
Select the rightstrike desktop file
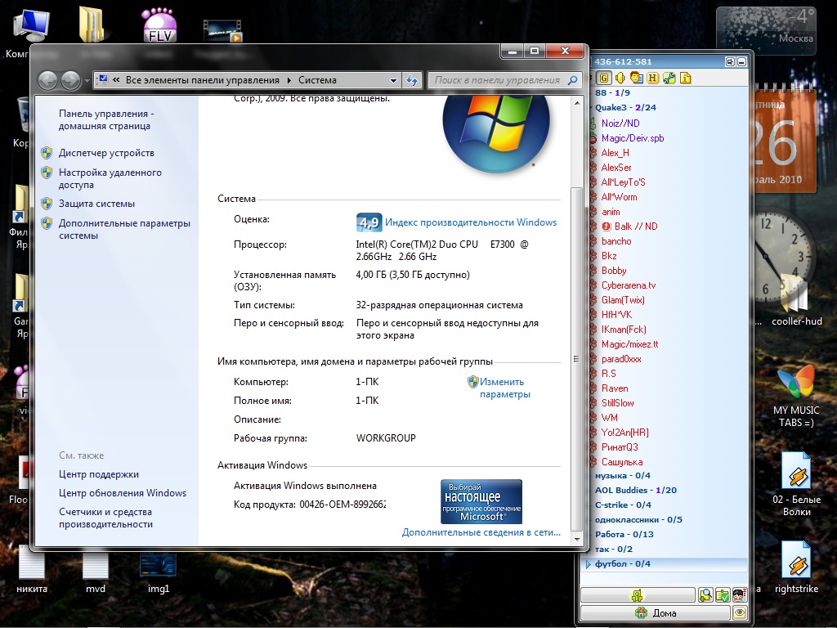[x=796, y=567]
